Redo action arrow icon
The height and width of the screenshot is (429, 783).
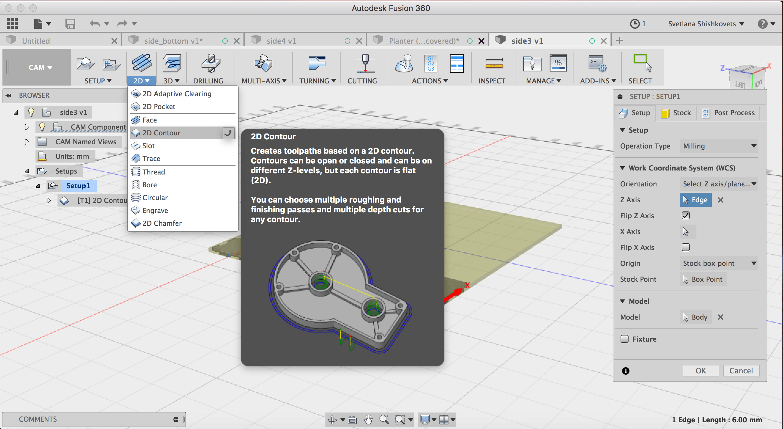pyautogui.click(x=122, y=24)
